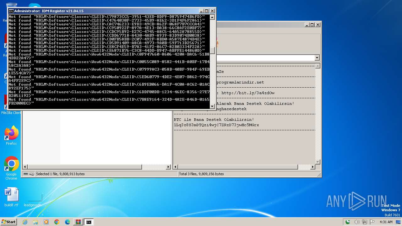402x226 pixels.
Task: Click right arrow of comment pane horizontal scrollbar
Action: pyautogui.click(x=313, y=167)
